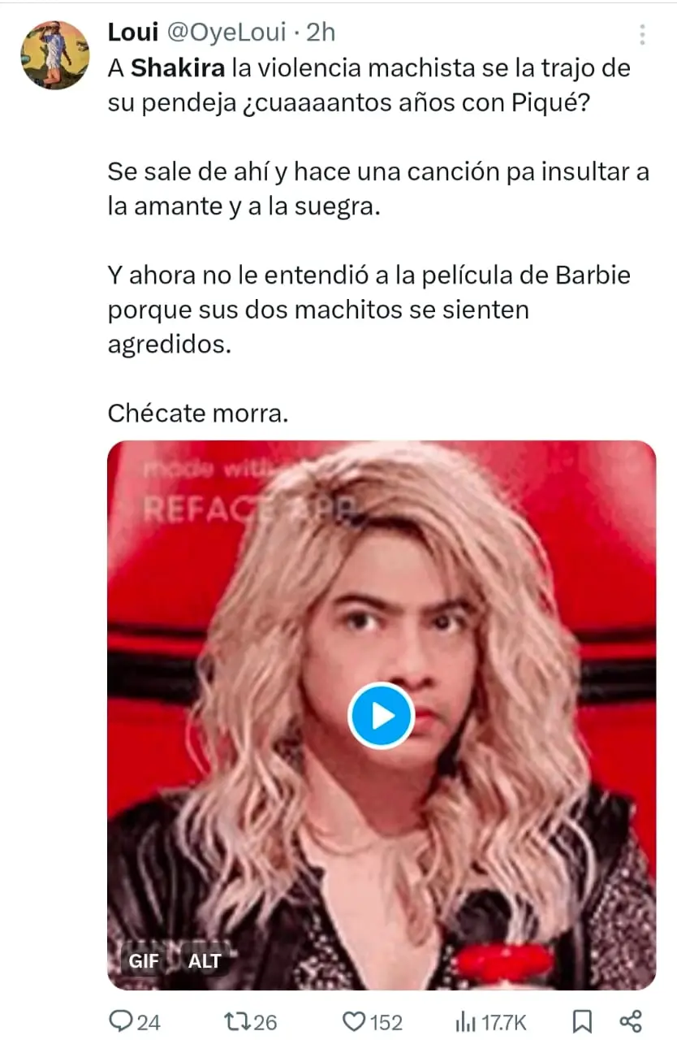The height and width of the screenshot is (1040, 677).
Task: View the 17.7K views count
Action: [503, 1022]
